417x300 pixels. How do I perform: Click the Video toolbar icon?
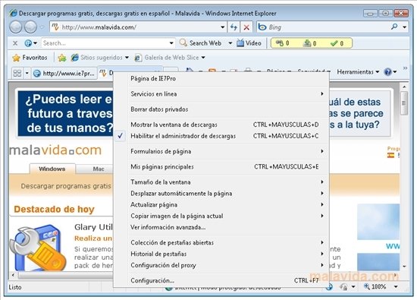[x=249, y=43]
